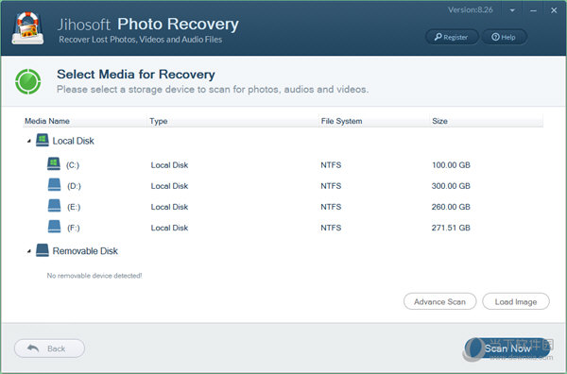Click the Local Disk type in E: row
Screen dimensions: 567x374
(x=169, y=207)
